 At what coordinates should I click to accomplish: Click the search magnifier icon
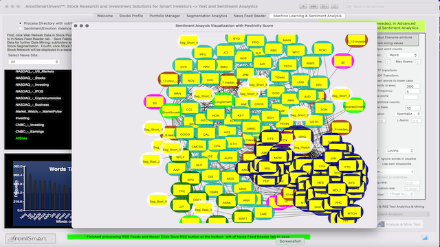349,6
